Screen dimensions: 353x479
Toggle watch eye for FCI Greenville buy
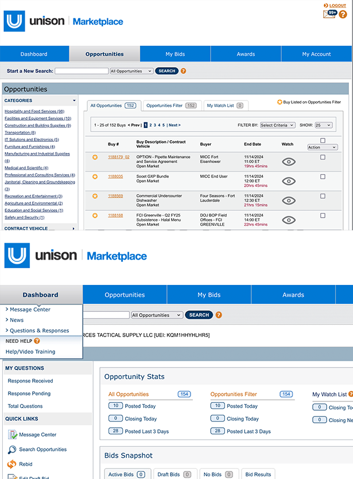click(289, 220)
